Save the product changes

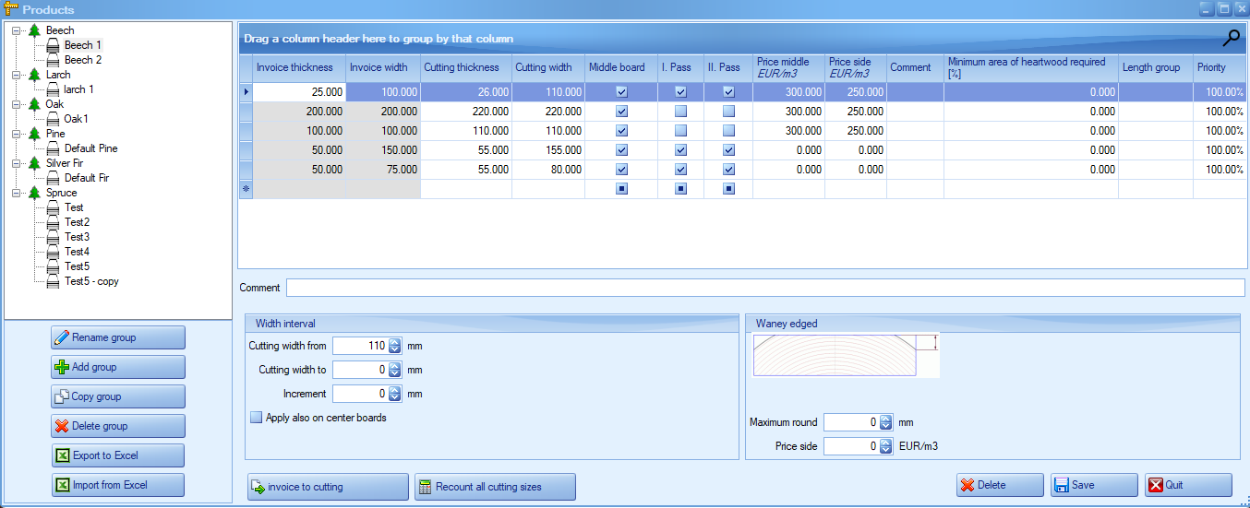[1094, 485]
